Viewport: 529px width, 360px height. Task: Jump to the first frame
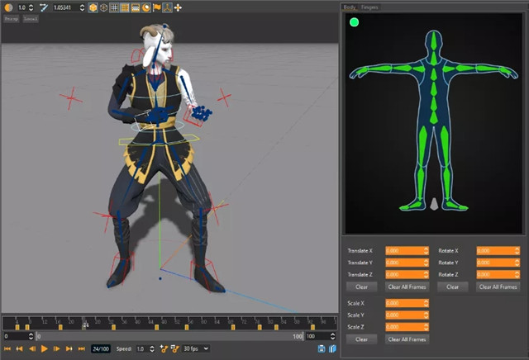coord(7,349)
